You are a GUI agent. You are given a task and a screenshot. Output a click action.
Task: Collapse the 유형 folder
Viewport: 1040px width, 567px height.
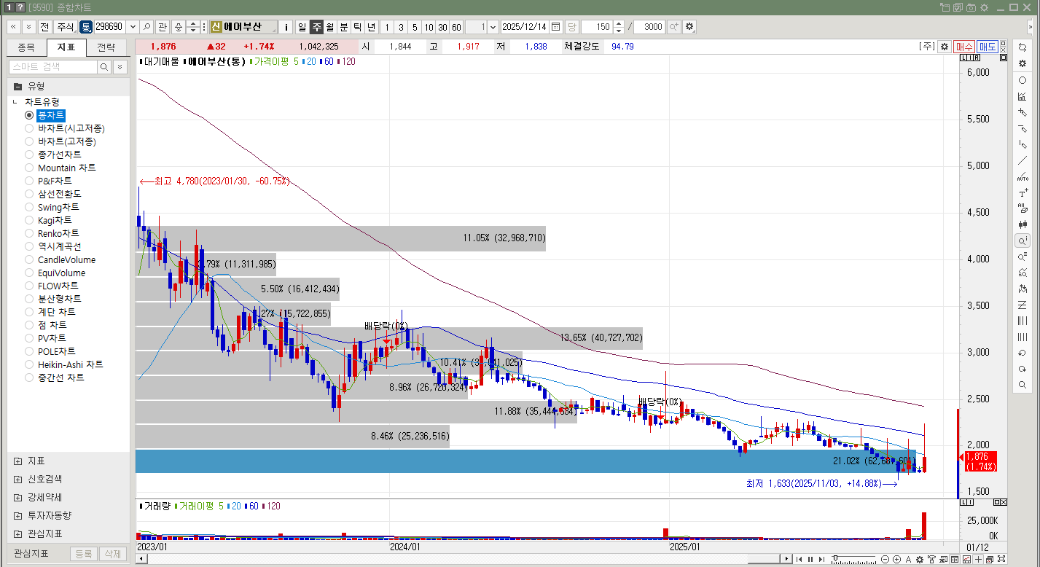(18, 86)
